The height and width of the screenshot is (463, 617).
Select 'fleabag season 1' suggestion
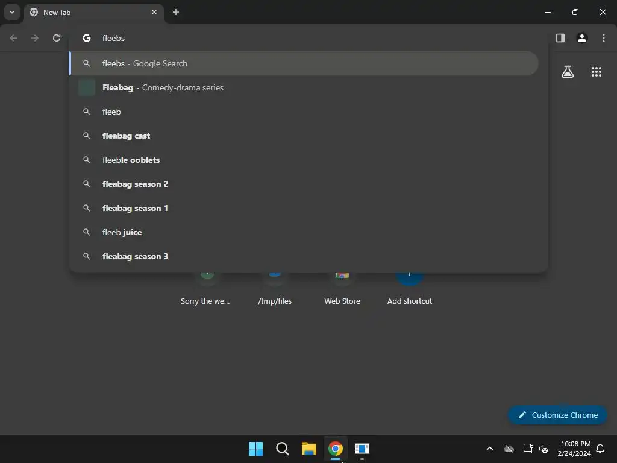click(304, 208)
